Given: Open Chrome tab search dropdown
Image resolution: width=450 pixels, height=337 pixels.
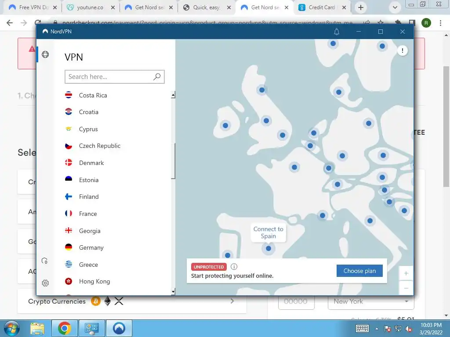Looking at the screenshot, I should tap(395, 8).
